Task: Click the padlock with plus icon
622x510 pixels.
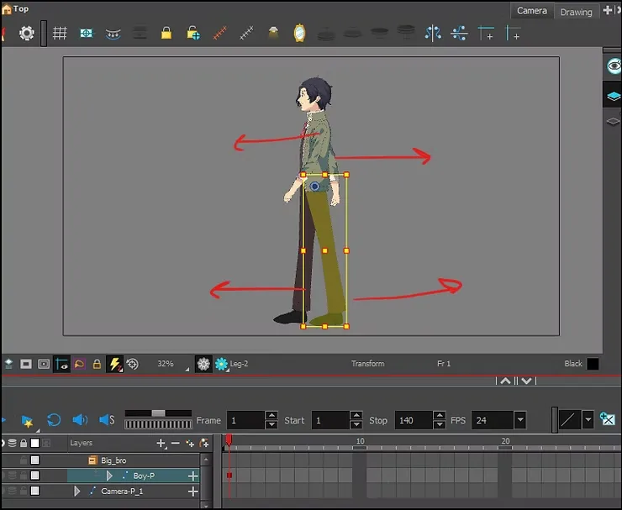Action: pos(193,34)
